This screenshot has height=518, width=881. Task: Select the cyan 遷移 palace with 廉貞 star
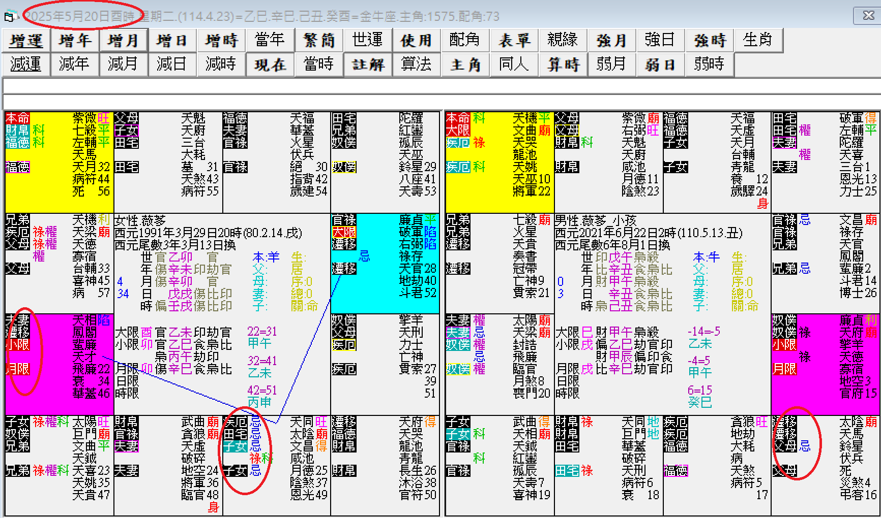click(385, 264)
